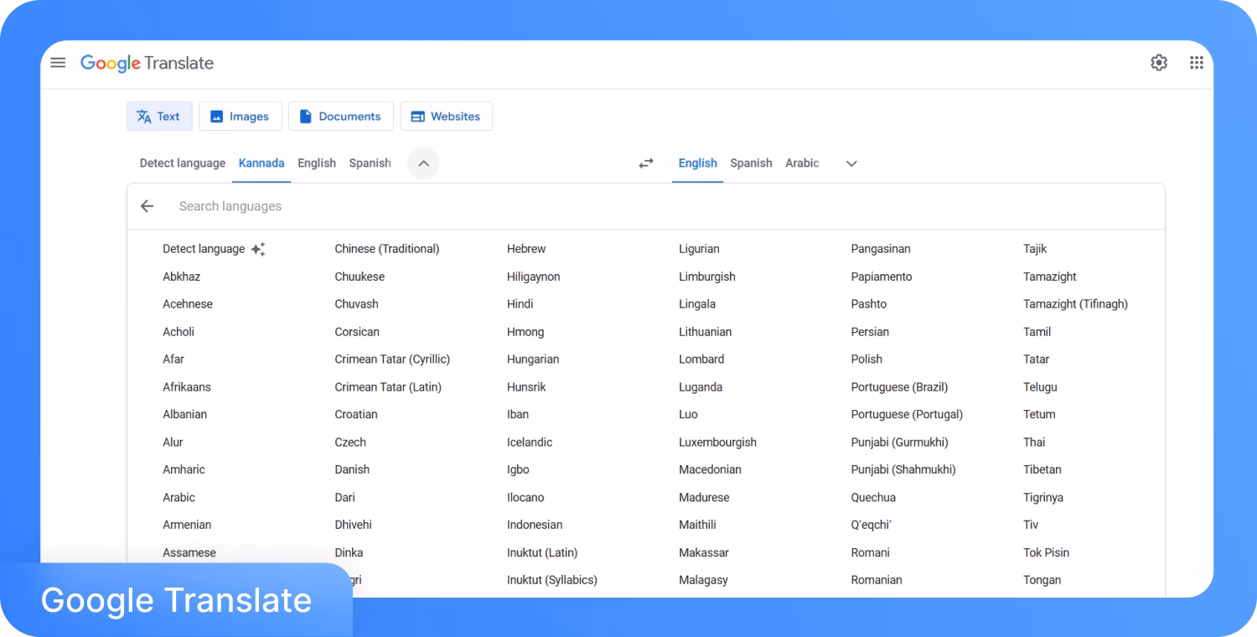This screenshot has height=637, width=1257.
Task: Pick Romanian from the list
Action: tap(877, 580)
